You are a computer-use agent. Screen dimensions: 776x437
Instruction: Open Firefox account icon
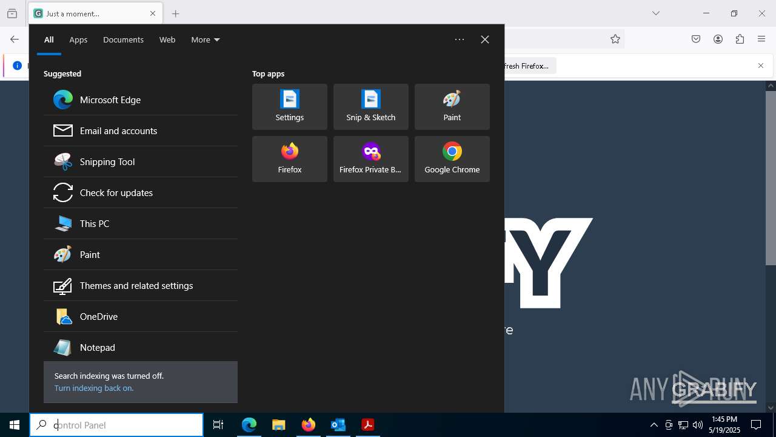[x=718, y=39]
